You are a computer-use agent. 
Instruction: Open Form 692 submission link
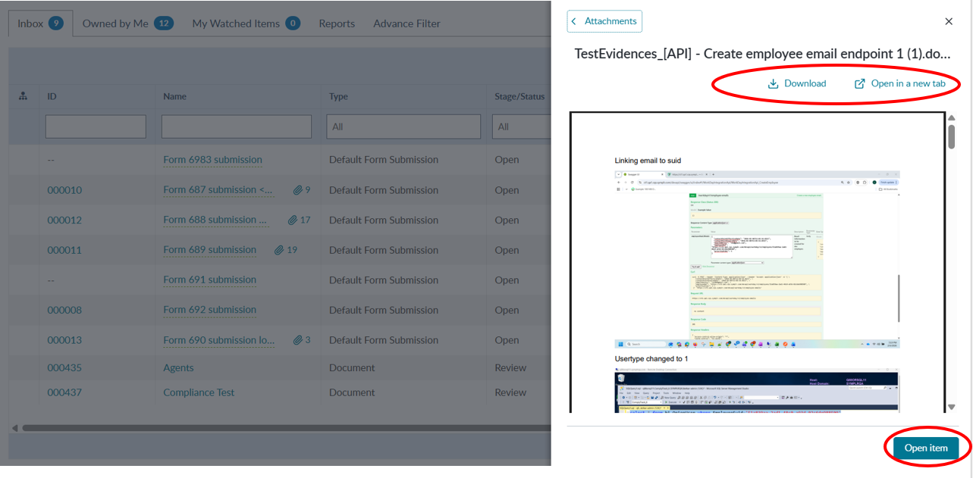210,310
